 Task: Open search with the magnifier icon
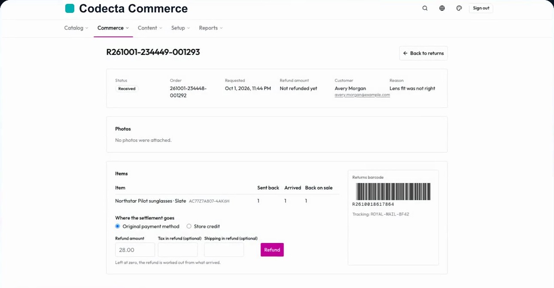click(x=425, y=8)
